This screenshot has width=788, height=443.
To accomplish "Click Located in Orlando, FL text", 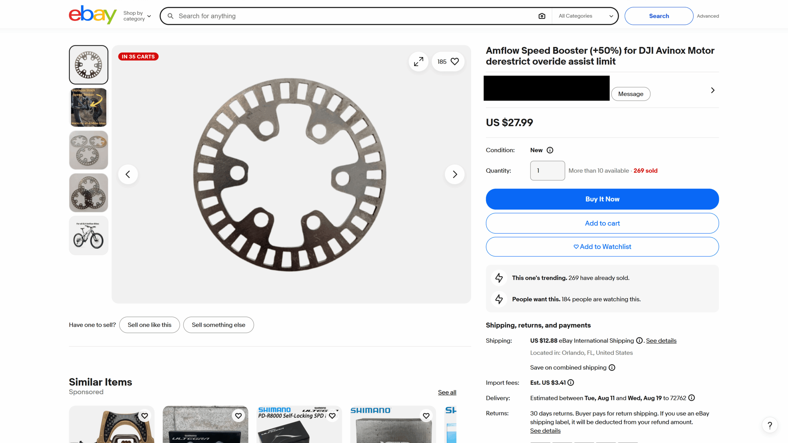I will pyautogui.click(x=581, y=353).
